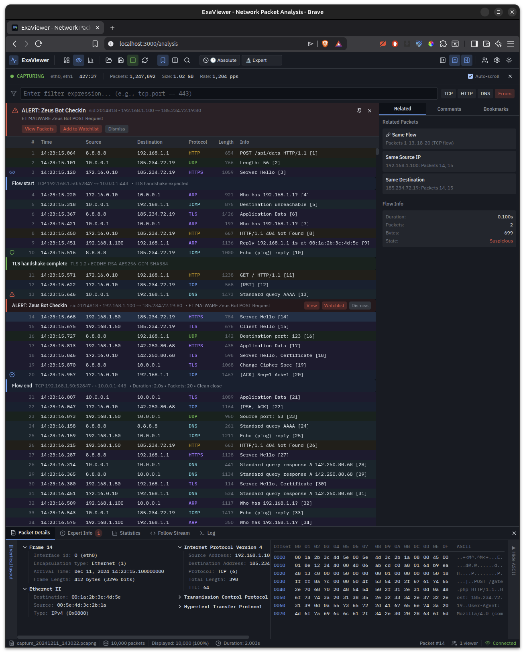525x654 pixels.
Task: Toggle the bookmark toolbar icon
Action: pos(163,60)
